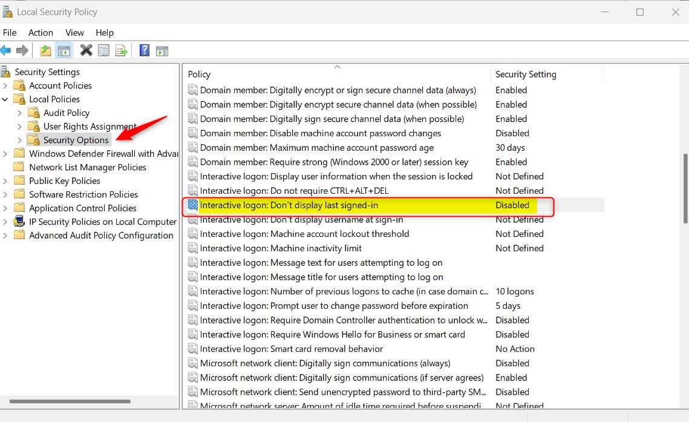Toggle Show/Hide Console Tree toolbar icon
Image resolution: width=689 pixels, height=422 pixels.
coord(63,50)
